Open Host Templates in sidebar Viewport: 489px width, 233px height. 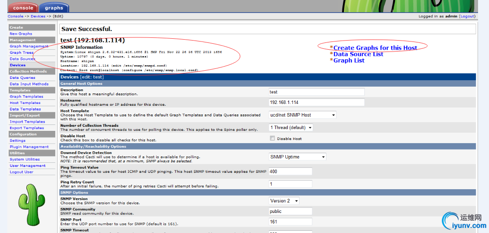click(25, 103)
